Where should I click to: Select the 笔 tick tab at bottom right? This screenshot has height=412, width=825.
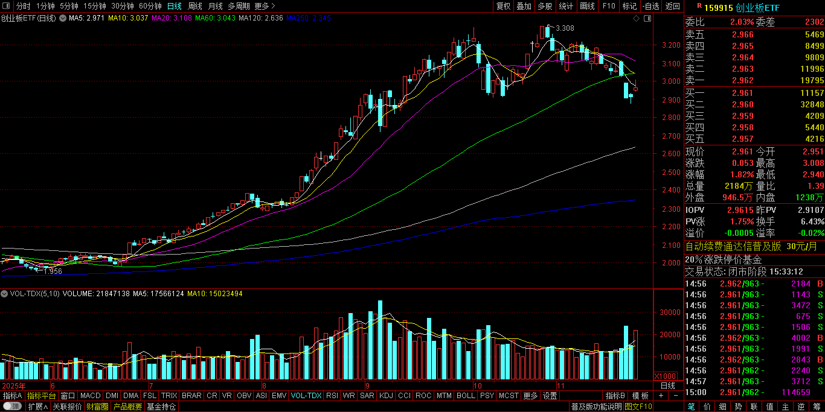click(691, 407)
